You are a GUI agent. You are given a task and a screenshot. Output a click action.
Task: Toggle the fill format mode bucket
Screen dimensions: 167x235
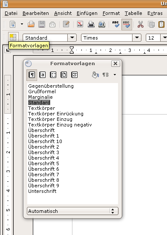(95, 75)
